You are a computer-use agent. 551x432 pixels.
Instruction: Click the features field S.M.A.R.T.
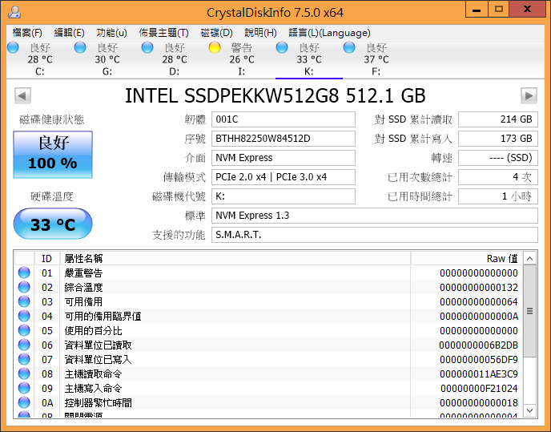375,235
